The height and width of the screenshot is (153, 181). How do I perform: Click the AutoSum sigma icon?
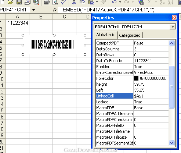(x=150, y=2)
